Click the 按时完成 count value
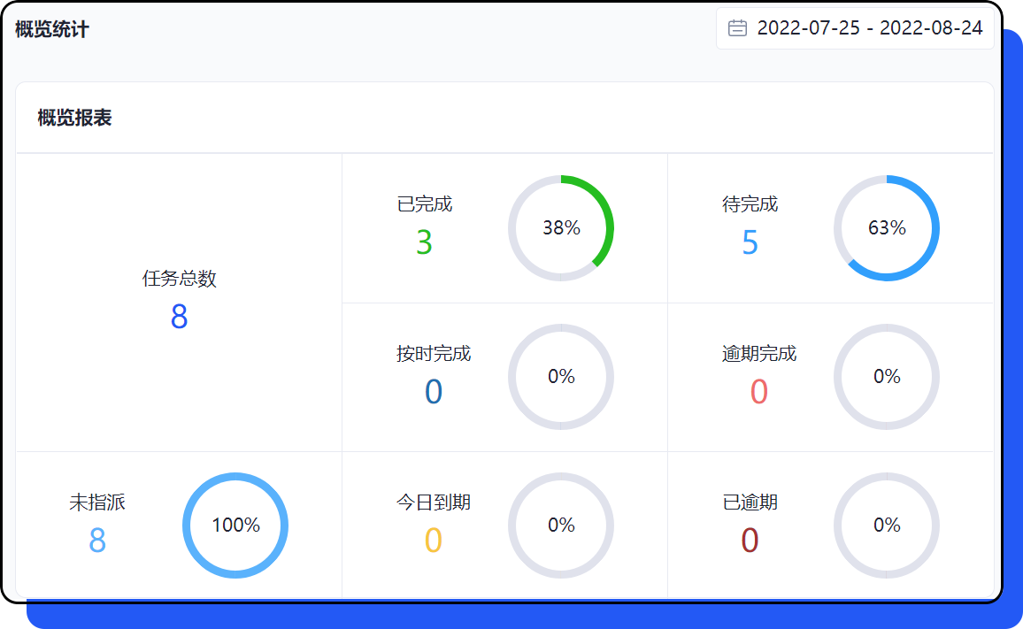The width and height of the screenshot is (1023, 629). pos(433,392)
